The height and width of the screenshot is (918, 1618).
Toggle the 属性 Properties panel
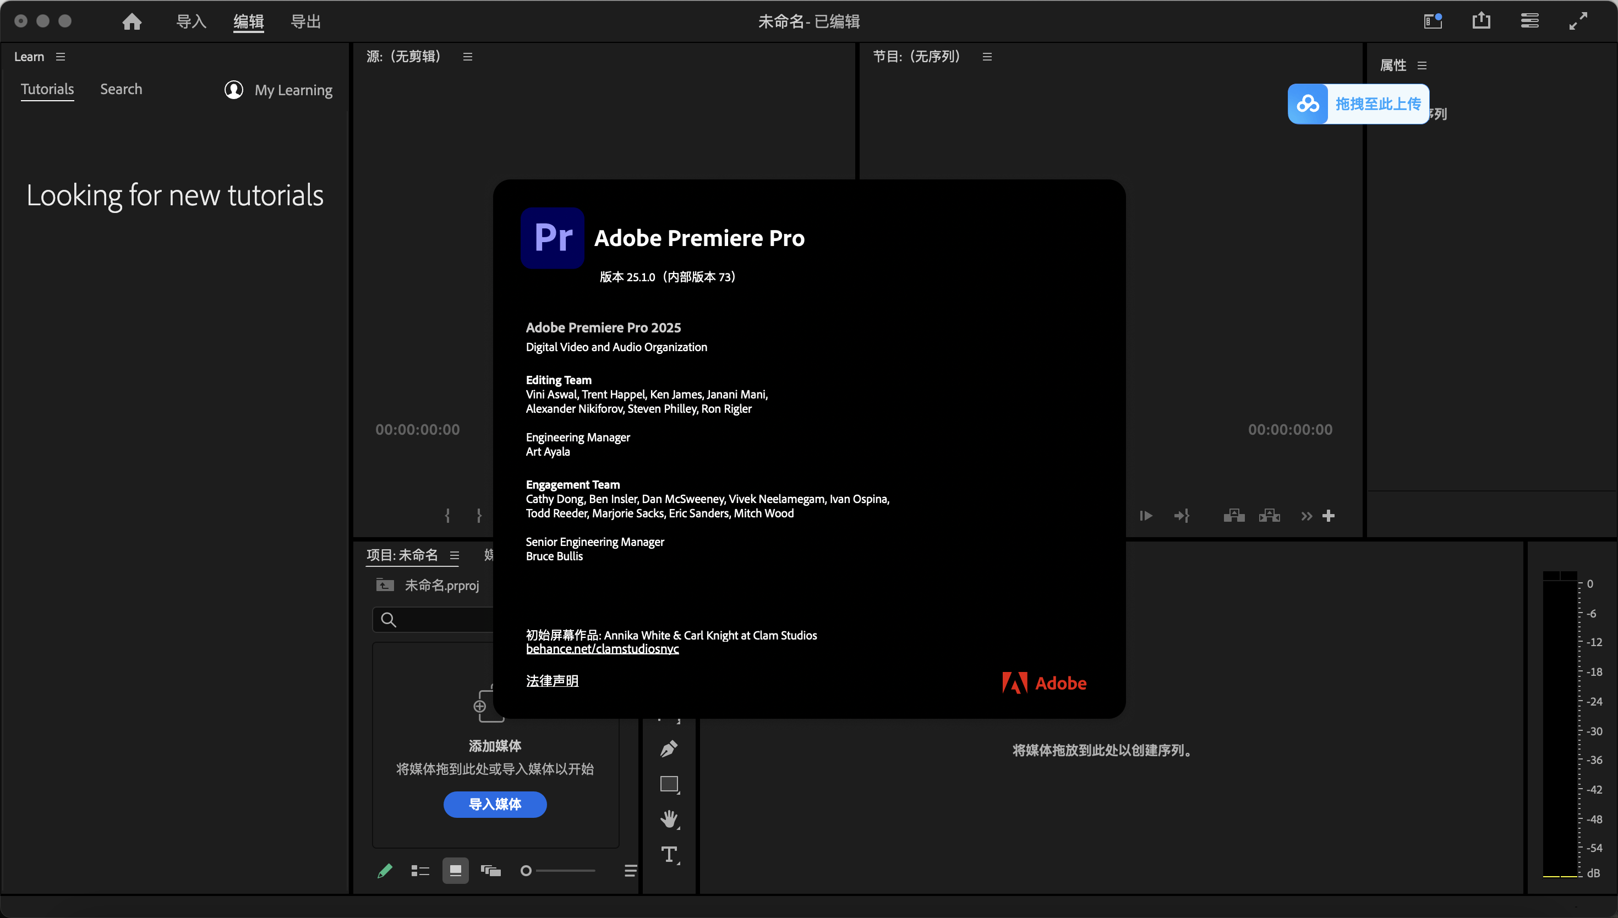(x=1393, y=64)
